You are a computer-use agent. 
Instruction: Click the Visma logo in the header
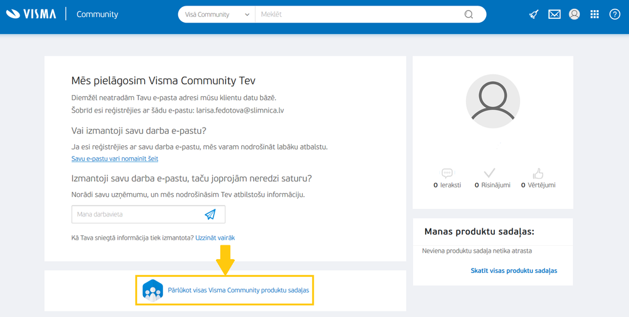point(31,14)
